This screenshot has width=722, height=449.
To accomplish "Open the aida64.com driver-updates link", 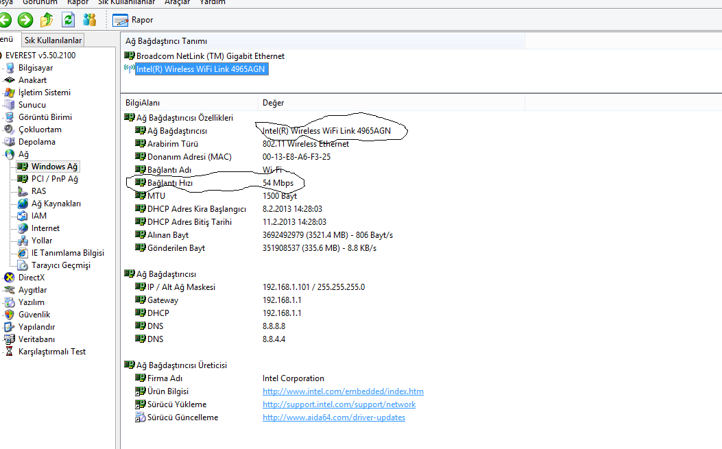I will point(334,417).
